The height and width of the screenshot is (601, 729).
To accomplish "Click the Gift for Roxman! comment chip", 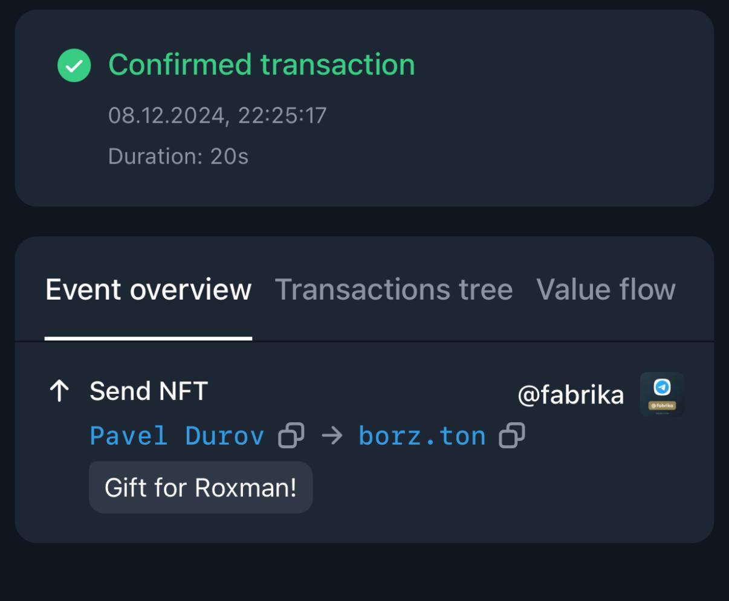I will [201, 487].
